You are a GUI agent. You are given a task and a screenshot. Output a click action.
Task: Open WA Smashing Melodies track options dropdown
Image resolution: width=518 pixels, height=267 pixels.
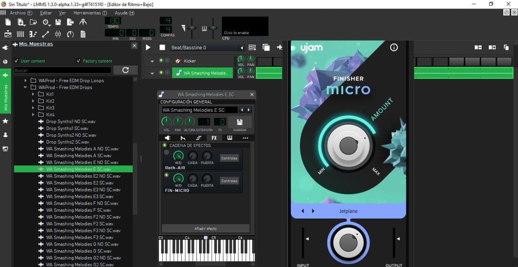click(153, 73)
